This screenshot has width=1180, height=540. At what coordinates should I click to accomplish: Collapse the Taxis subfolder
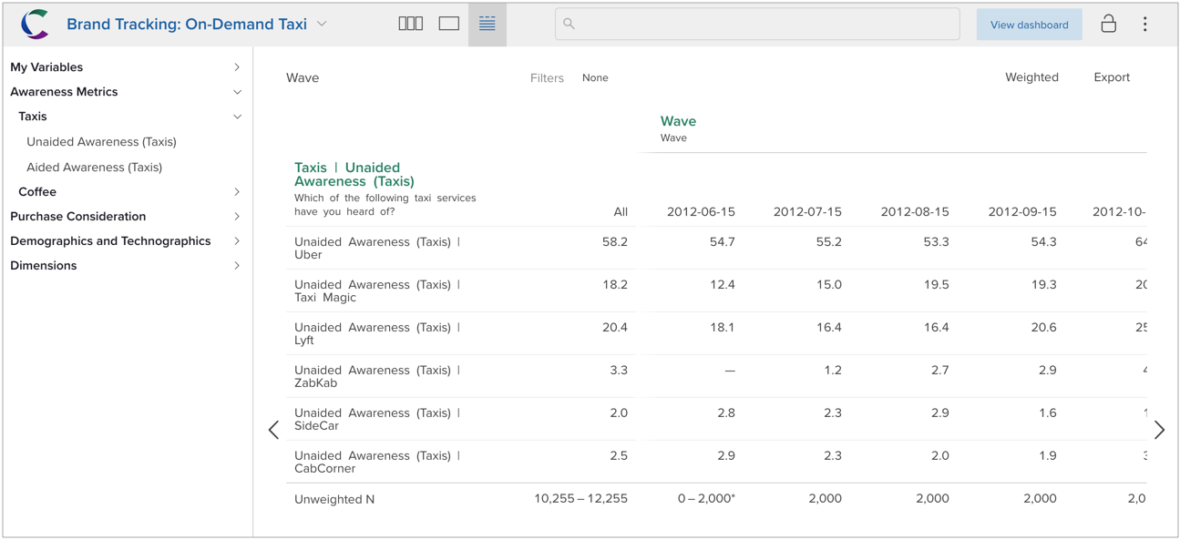click(237, 117)
